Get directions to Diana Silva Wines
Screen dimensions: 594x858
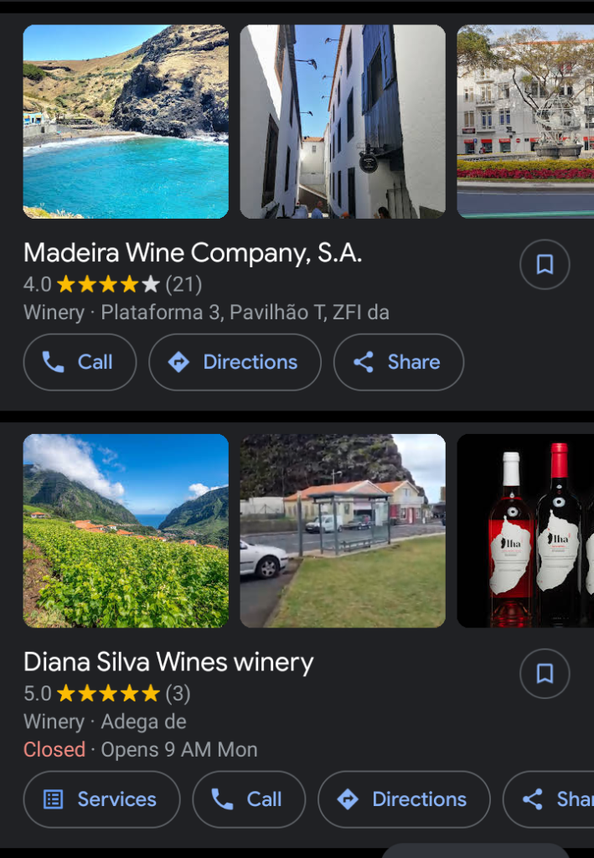404,799
